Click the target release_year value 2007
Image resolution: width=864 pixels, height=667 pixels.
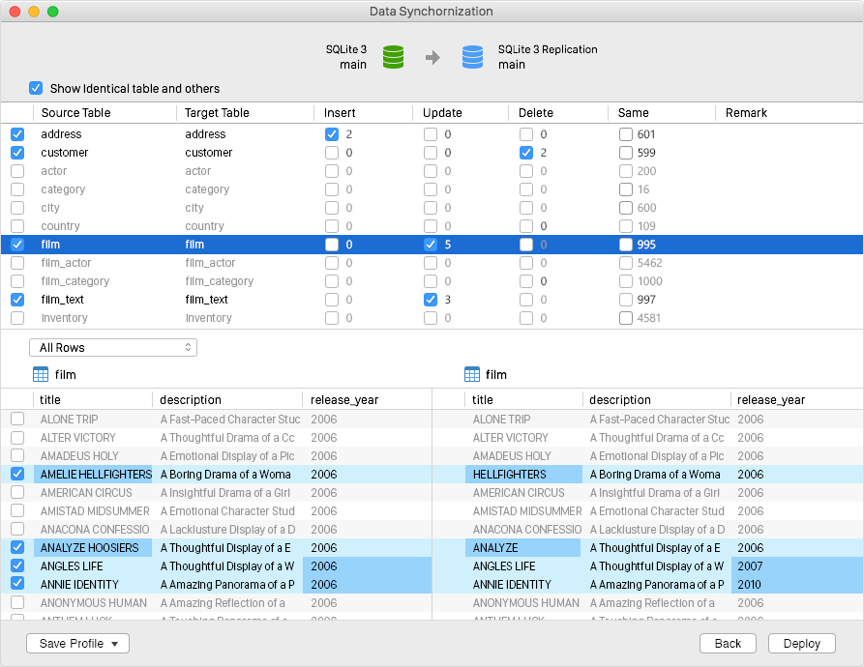pyautogui.click(x=750, y=565)
